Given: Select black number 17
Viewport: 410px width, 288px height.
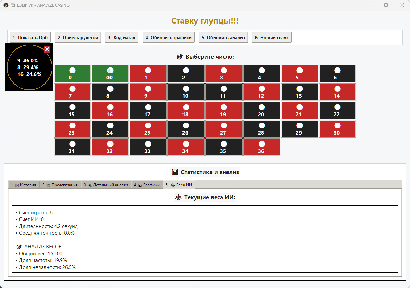Looking at the screenshot, I should pos(148,110).
